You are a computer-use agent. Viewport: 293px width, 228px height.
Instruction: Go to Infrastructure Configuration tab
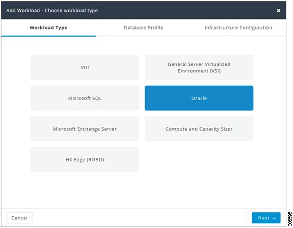(x=238, y=27)
